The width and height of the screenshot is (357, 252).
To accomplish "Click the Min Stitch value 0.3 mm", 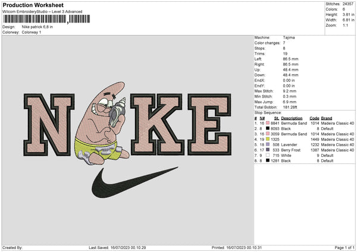I will point(290,96).
